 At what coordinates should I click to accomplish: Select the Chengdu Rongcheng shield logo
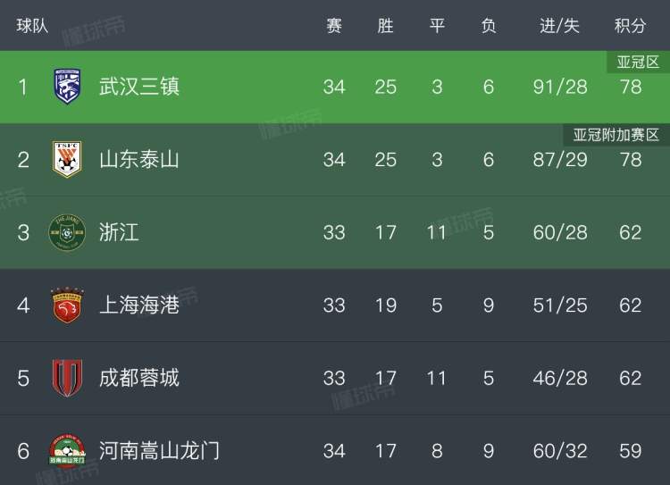[67, 378]
